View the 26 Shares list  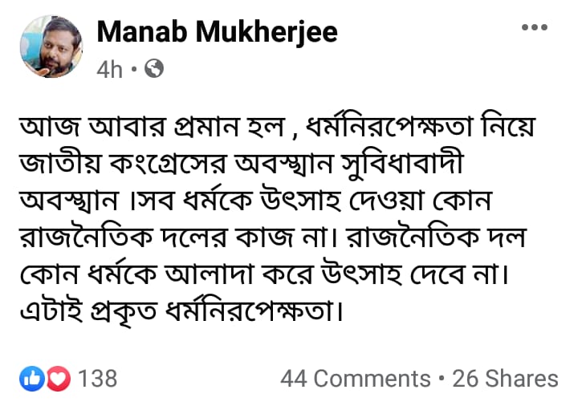click(x=505, y=378)
